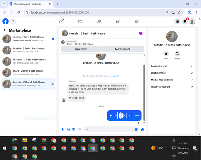Expand the Privacy & support section

coord(172,87)
